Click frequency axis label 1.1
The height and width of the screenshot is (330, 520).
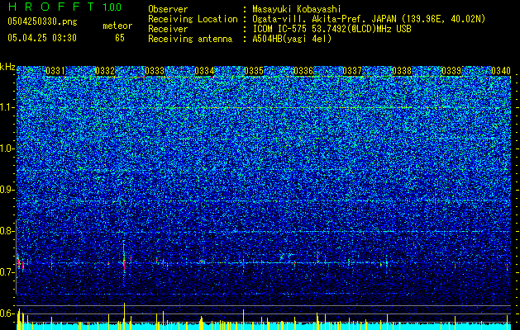tap(7, 107)
